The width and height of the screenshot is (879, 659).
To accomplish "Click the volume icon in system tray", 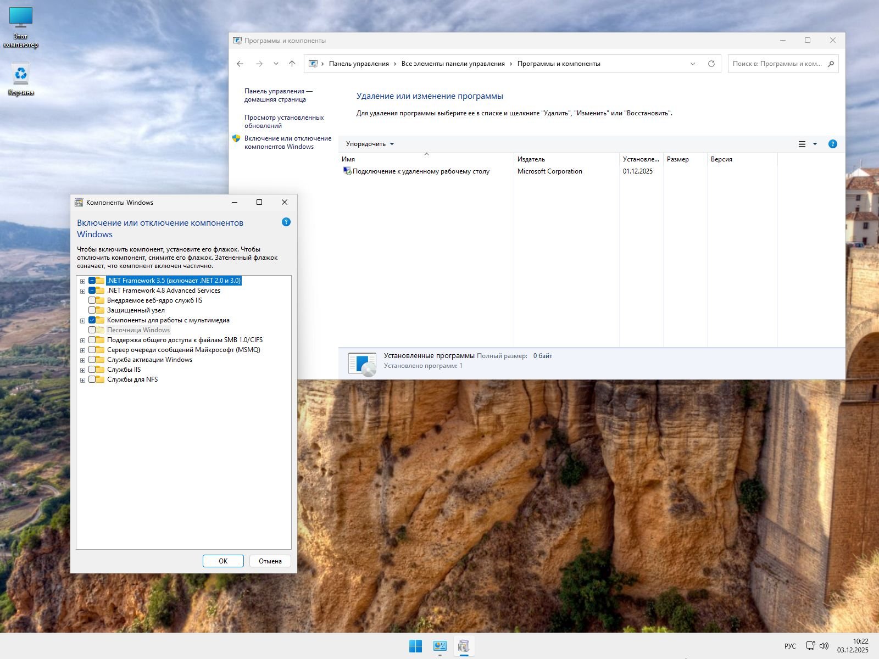I will (824, 646).
